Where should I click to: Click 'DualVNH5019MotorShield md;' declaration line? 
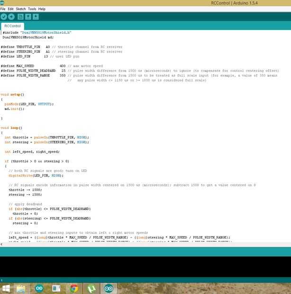point(28,37)
